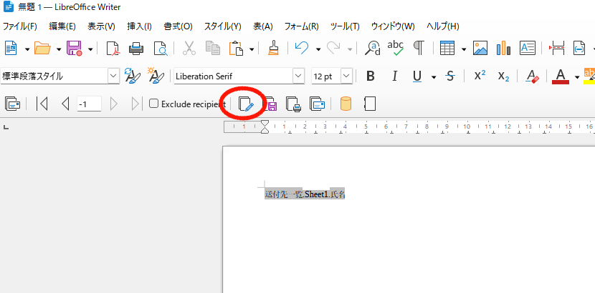Toggle formatting marks pilcrow icon
Screen dimensions: 595x293
418,49
